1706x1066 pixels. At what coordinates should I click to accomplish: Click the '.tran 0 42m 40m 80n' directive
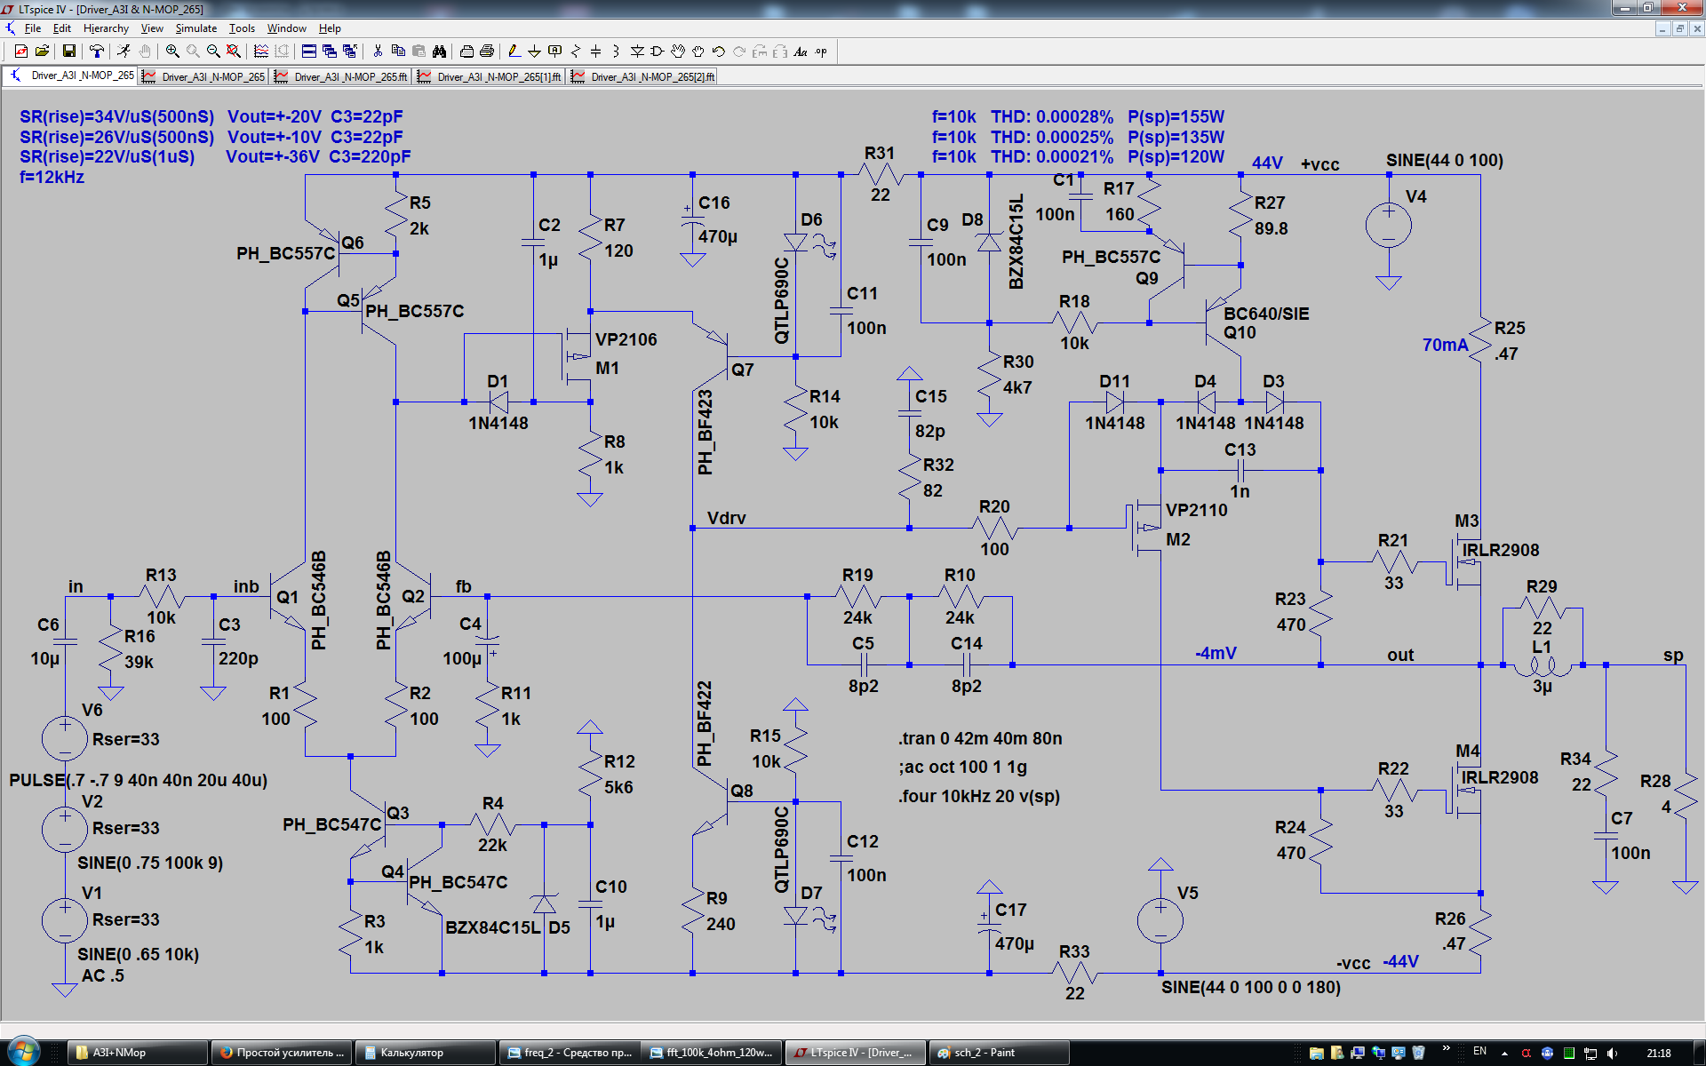point(980,739)
